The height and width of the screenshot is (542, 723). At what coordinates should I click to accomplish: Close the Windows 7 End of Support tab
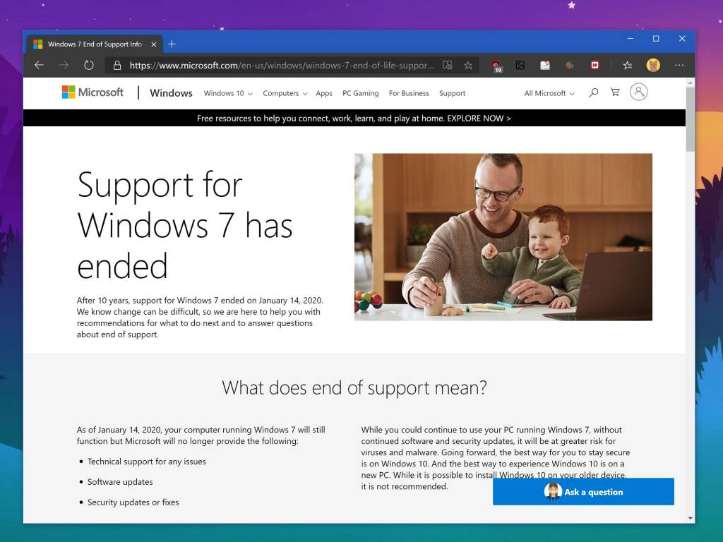click(x=154, y=44)
